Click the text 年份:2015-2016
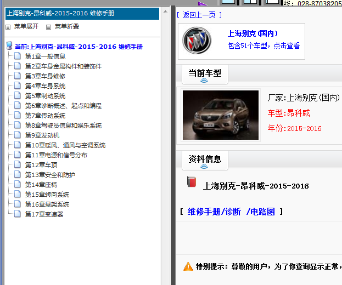This screenshot has height=285, width=342. [x=294, y=128]
